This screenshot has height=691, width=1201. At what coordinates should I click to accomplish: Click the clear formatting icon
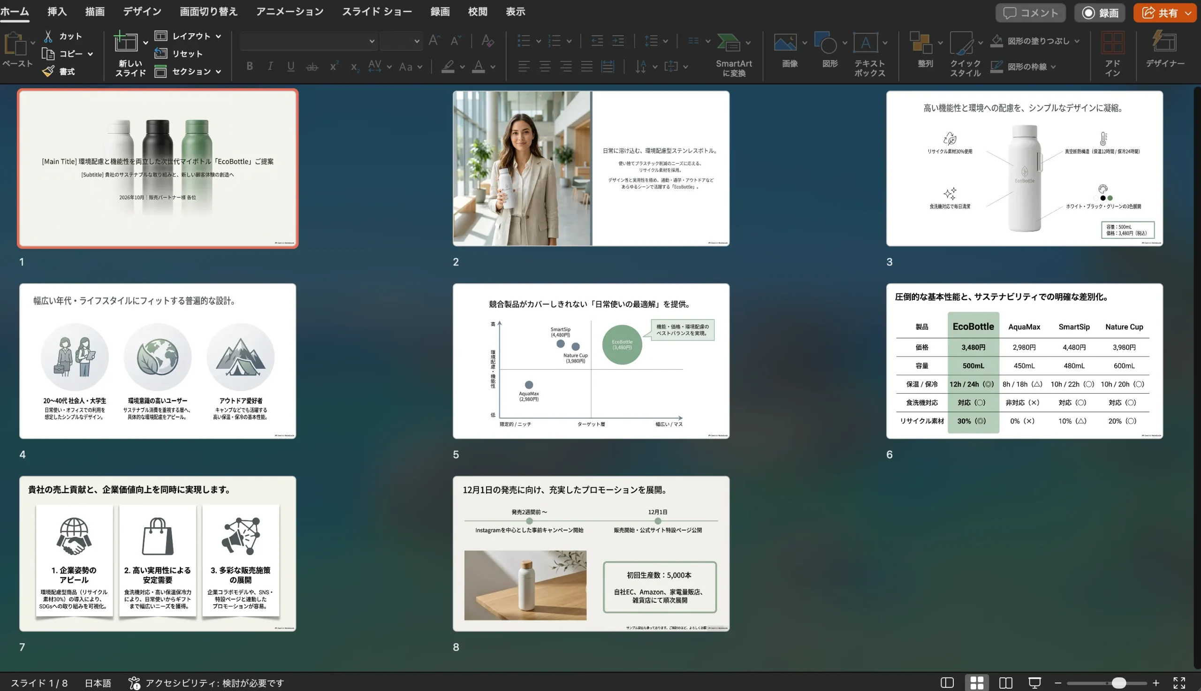pos(487,41)
